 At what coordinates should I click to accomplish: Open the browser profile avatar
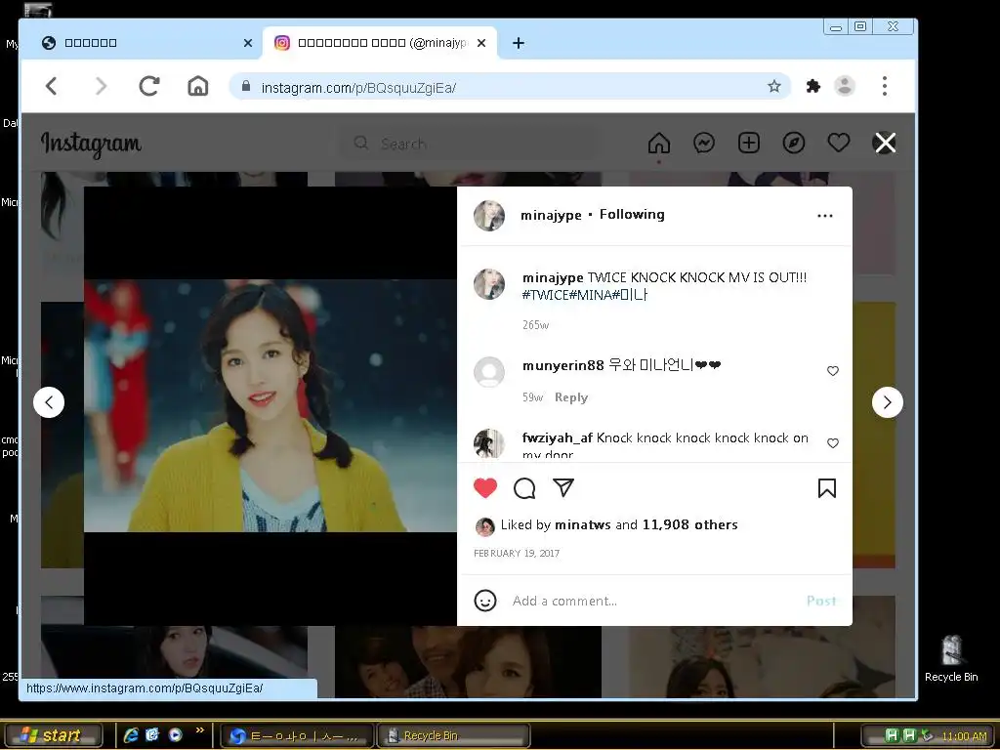pyautogui.click(x=845, y=86)
